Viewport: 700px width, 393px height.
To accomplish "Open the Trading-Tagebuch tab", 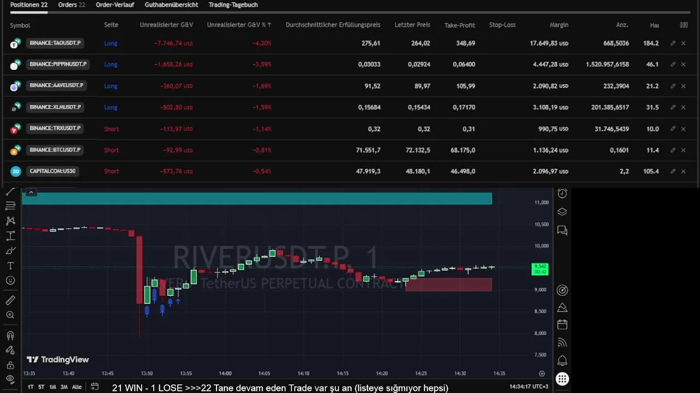I will click(x=233, y=5).
